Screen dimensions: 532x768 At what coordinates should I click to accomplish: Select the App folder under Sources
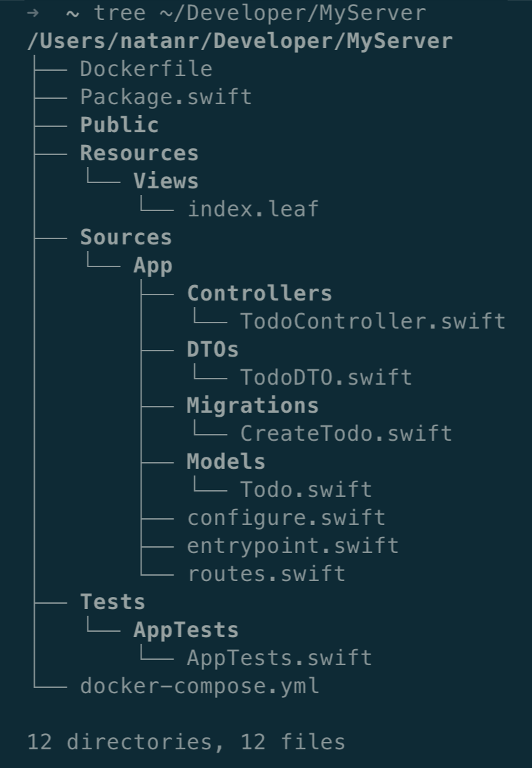point(153,265)
